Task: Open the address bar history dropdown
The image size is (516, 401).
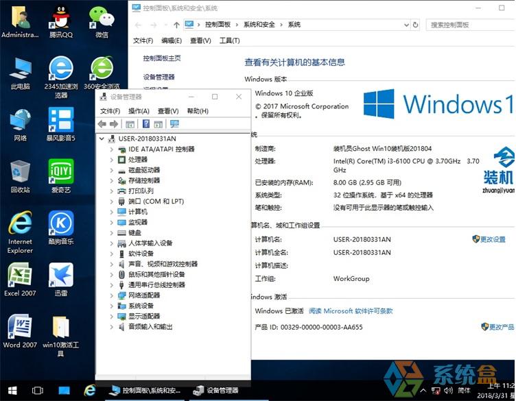Action: tap(406, 25)
